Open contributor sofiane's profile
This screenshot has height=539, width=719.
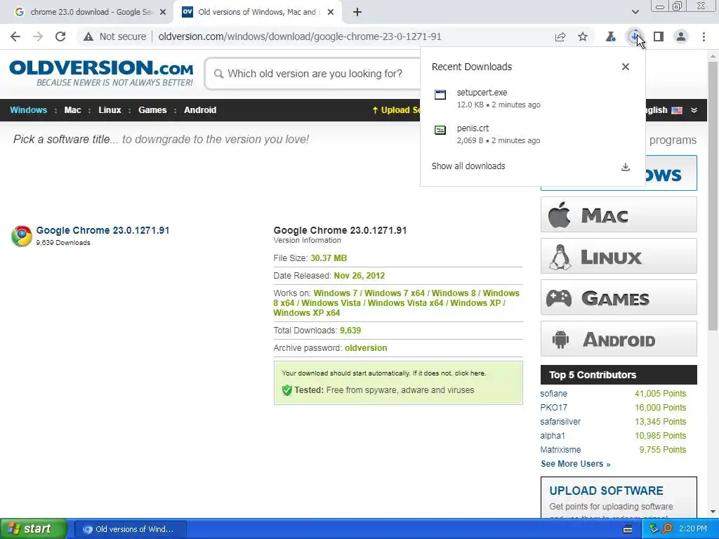553,394
